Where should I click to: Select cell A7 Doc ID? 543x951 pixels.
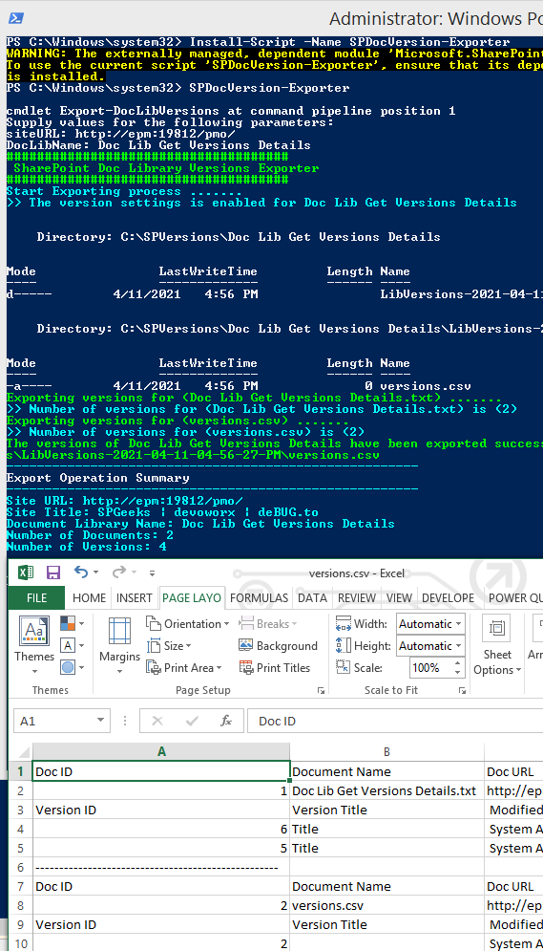(x=161, y=886)
